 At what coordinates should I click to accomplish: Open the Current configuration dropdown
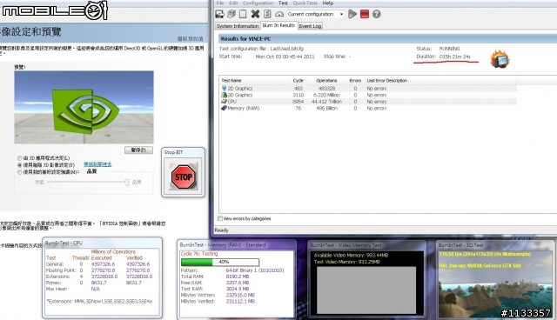[x=315, y=14]
